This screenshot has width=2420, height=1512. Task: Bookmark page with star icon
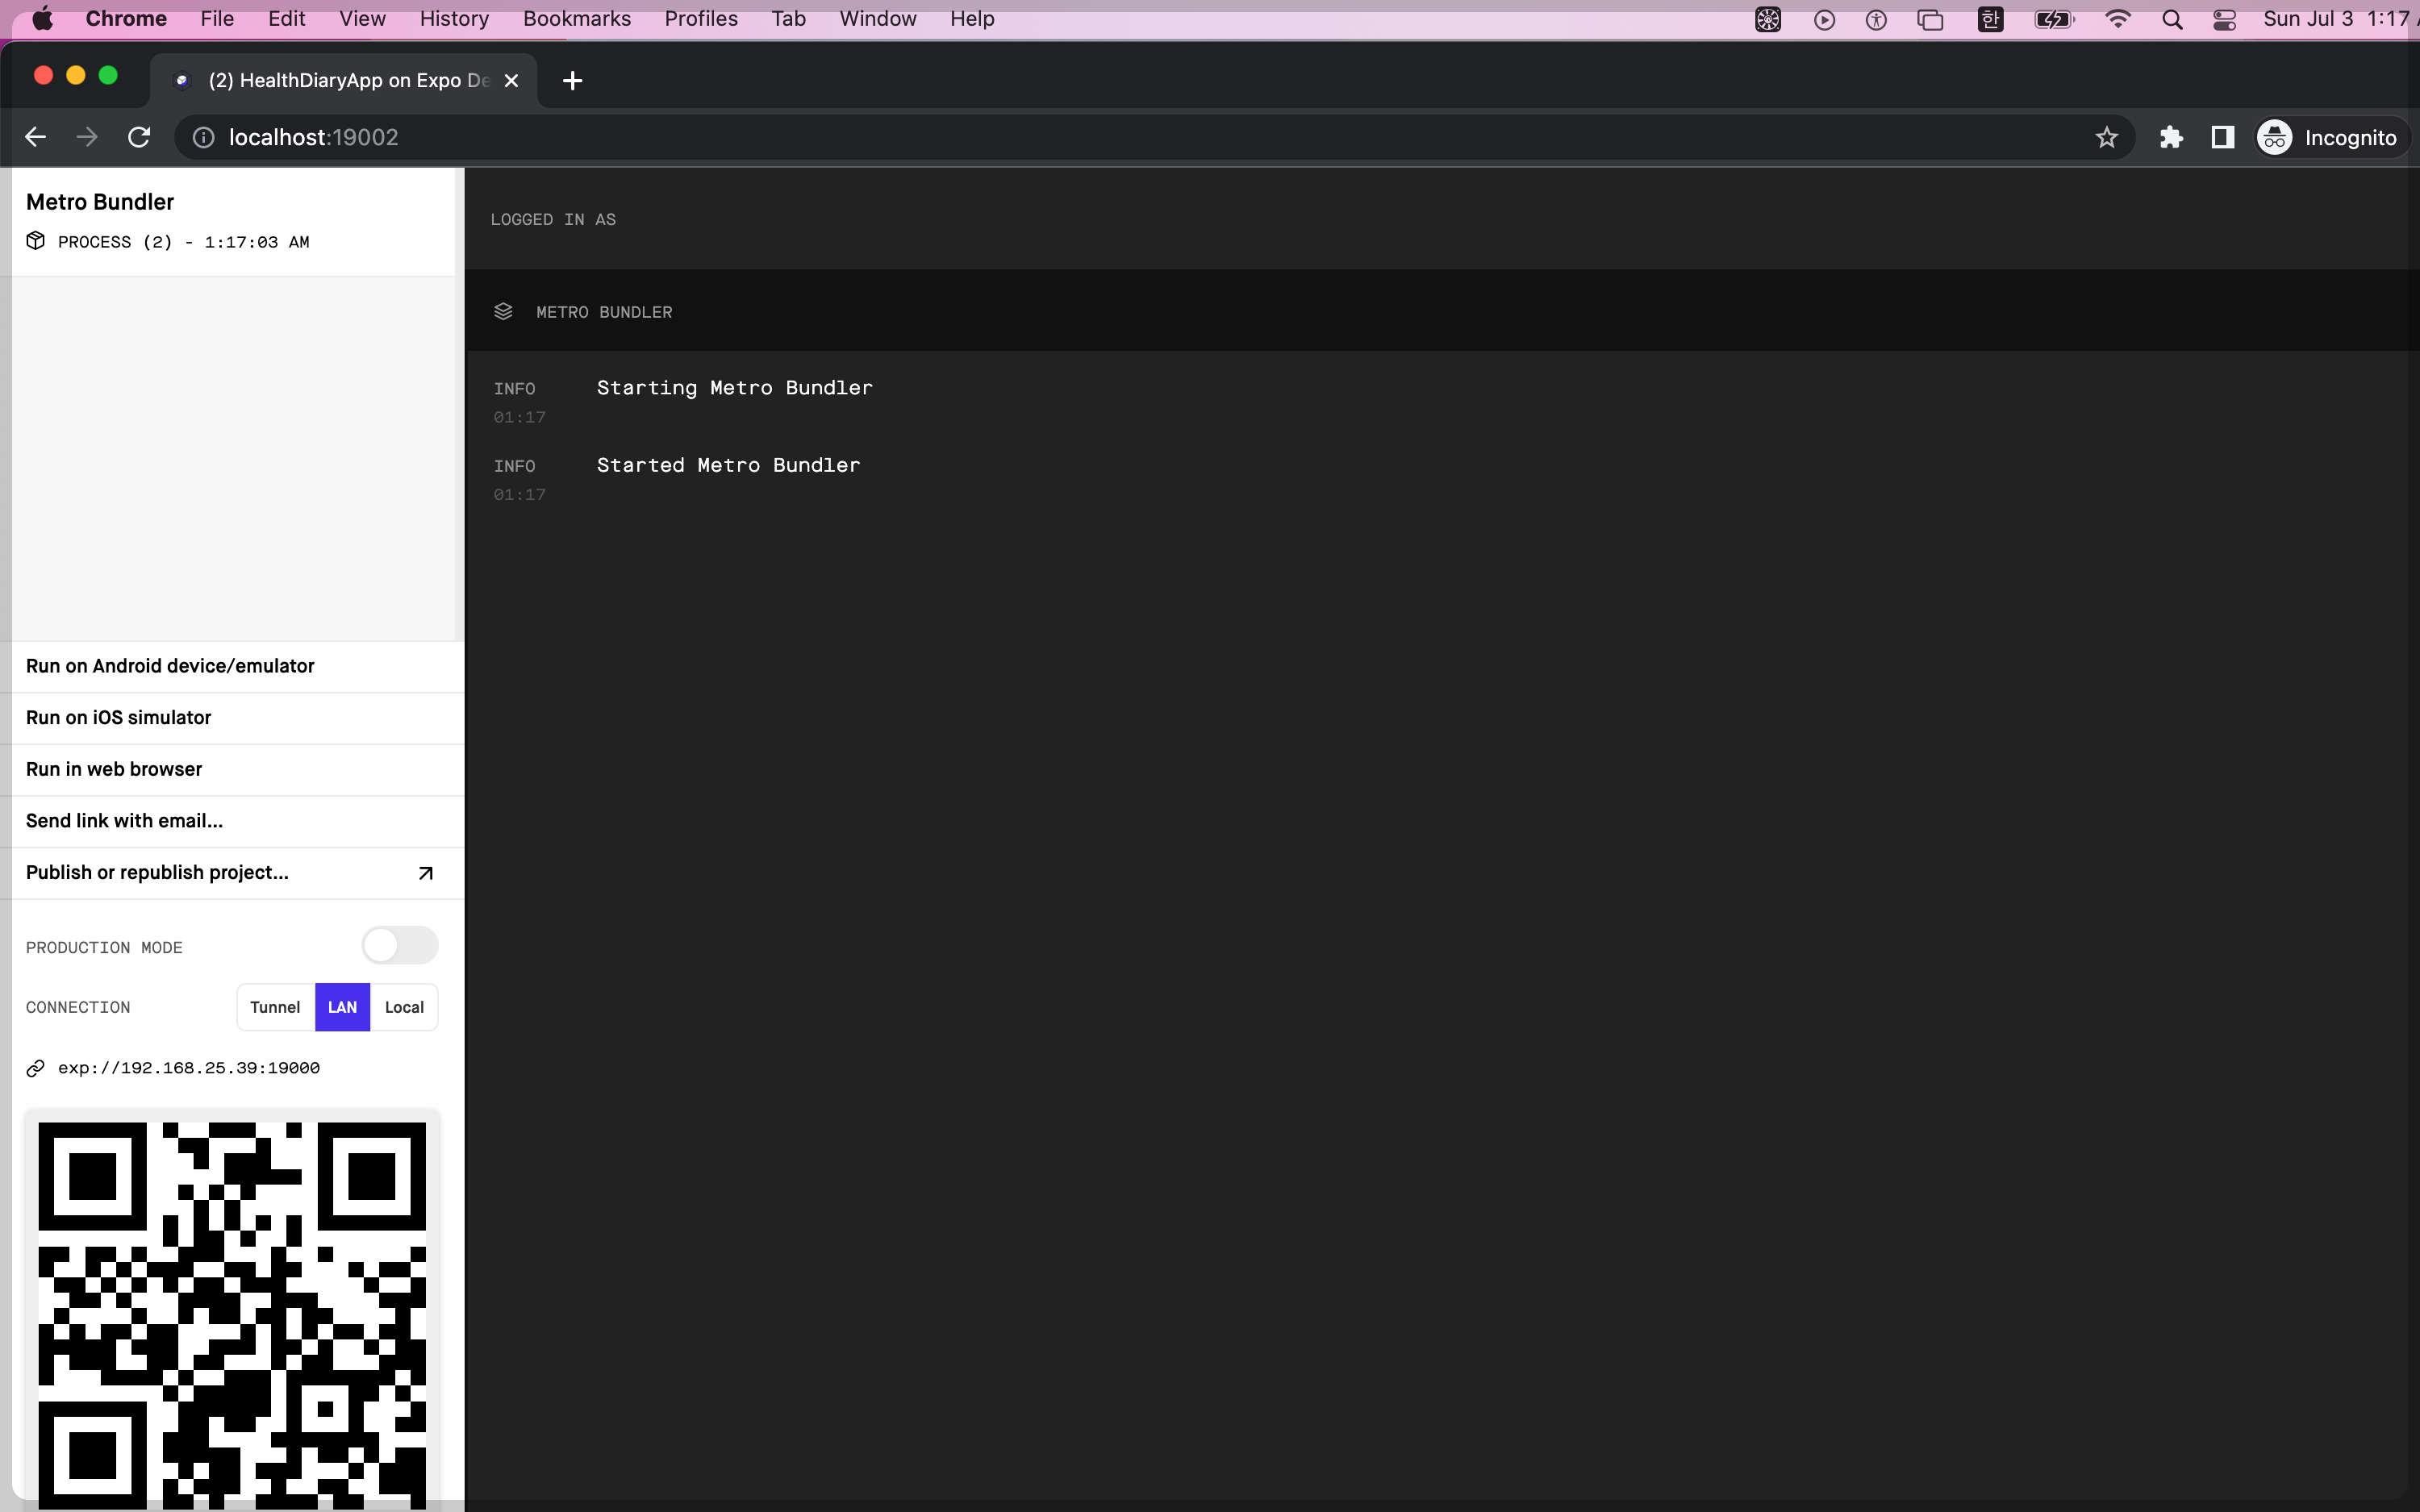click(x=2106, y=137)
